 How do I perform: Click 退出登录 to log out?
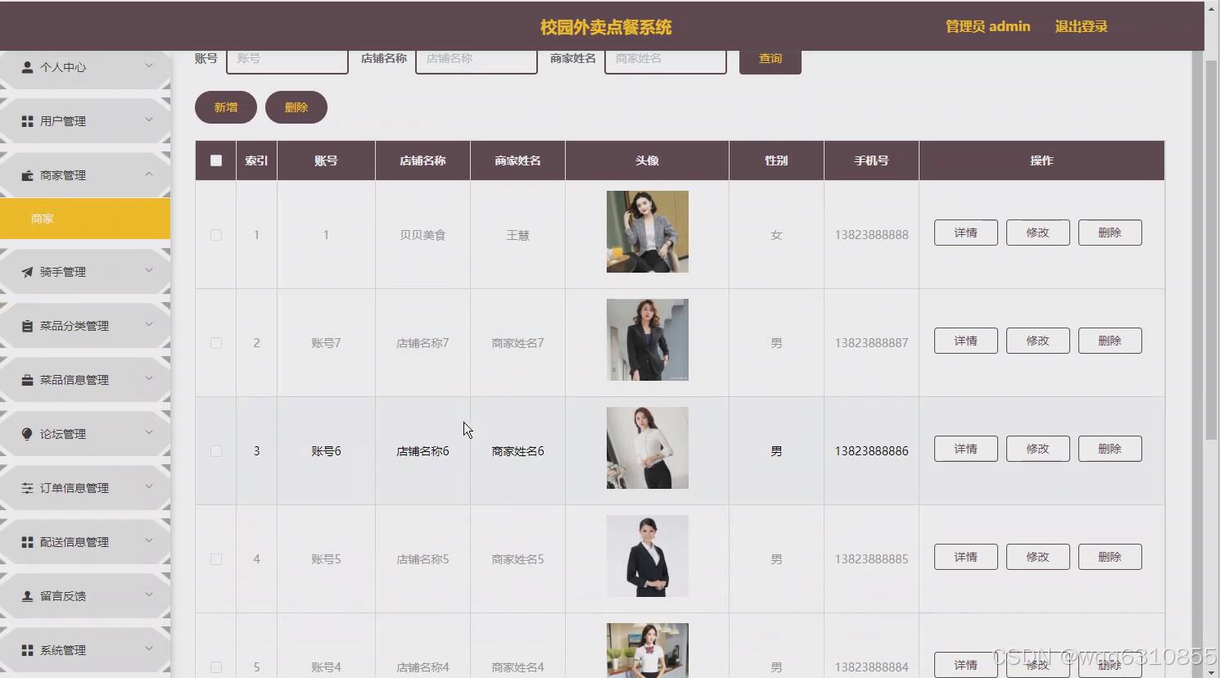[x=1081, y=27]
